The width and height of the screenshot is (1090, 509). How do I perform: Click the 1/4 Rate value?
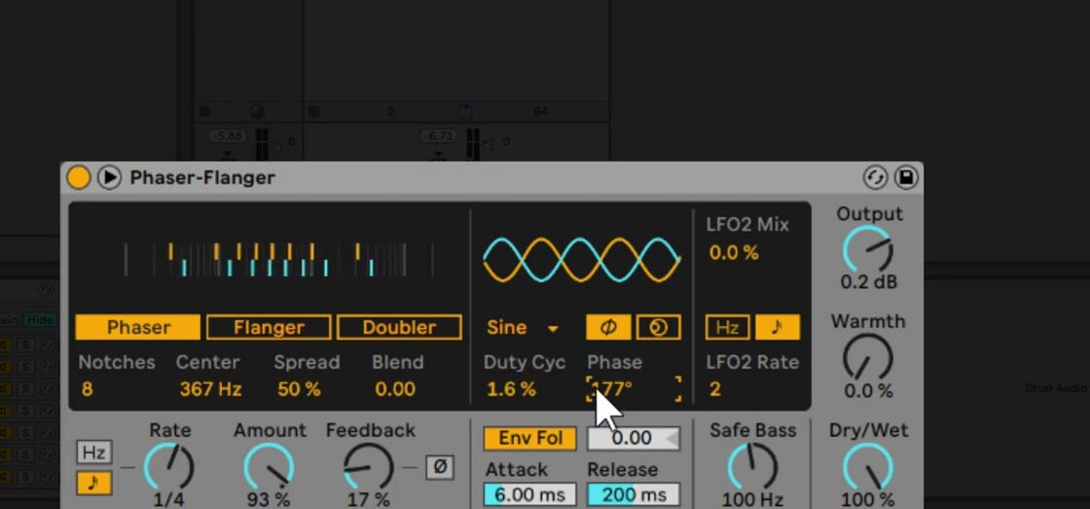(x=169, y=499)
